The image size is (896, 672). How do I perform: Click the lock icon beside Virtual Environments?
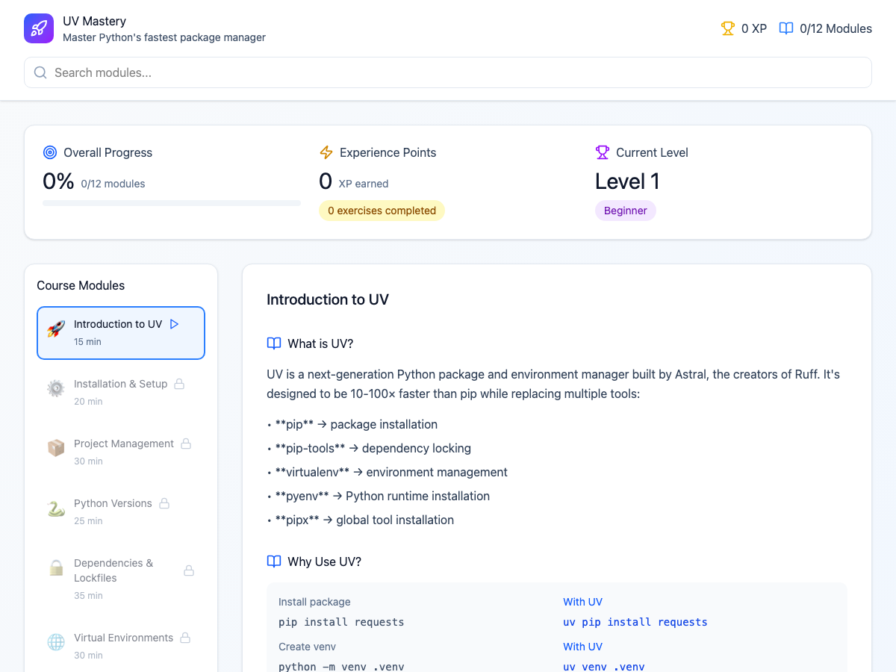click(185, 638)
